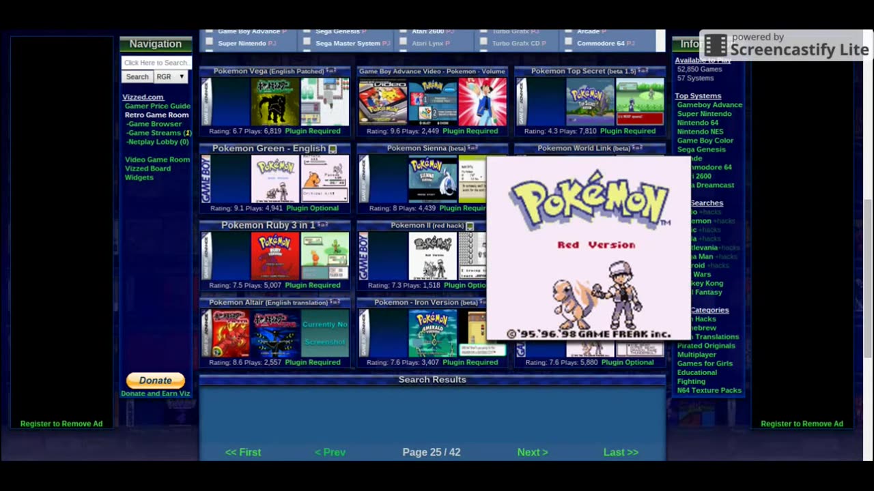874x491 pixels.
Task: Open Netplay Lobby in Navigation
Action: [x=158, y=141]
